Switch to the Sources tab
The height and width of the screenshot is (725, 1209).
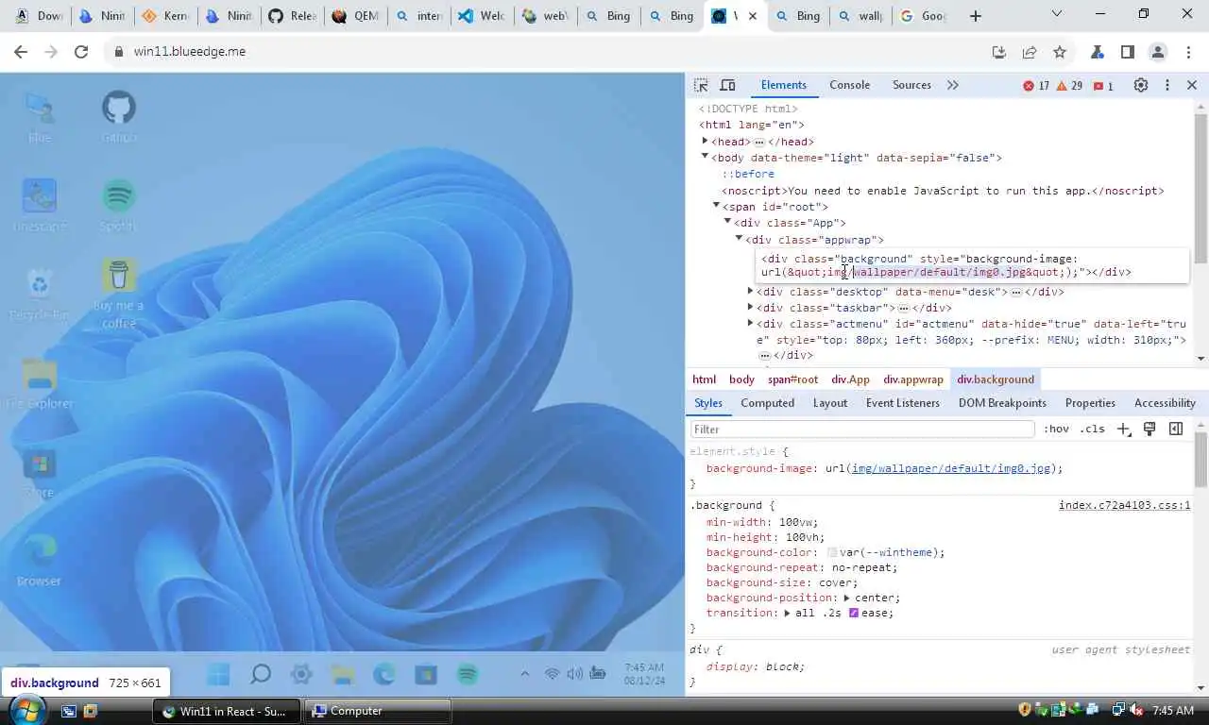click(x=911, y=85)
